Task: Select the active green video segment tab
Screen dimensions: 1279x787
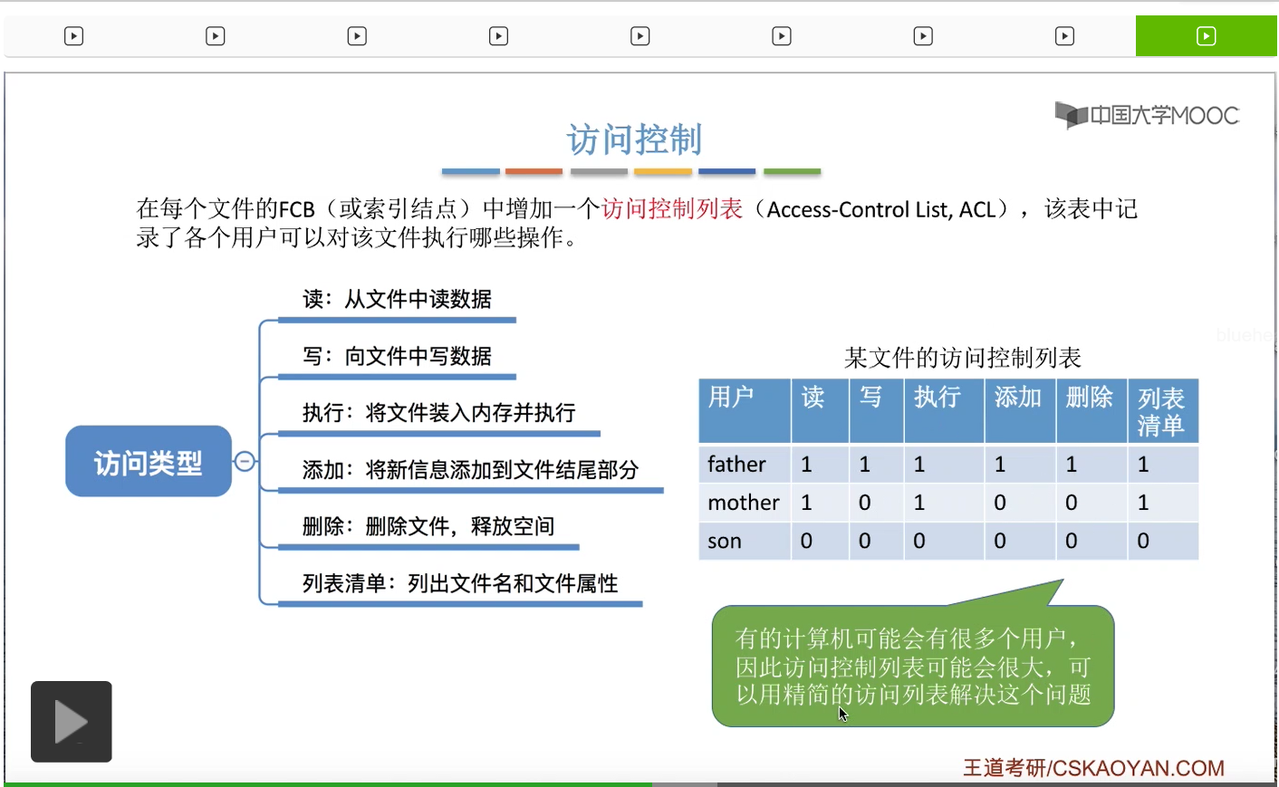Action: coord(1207,36)
